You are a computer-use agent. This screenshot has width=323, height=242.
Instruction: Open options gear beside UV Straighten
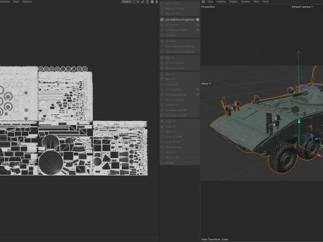198,89
